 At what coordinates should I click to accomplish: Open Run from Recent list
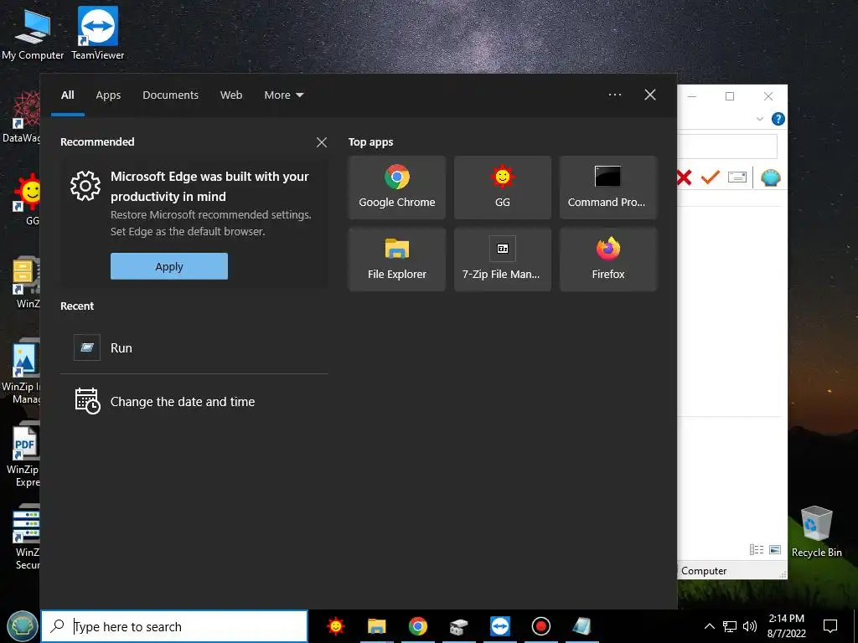194,347
